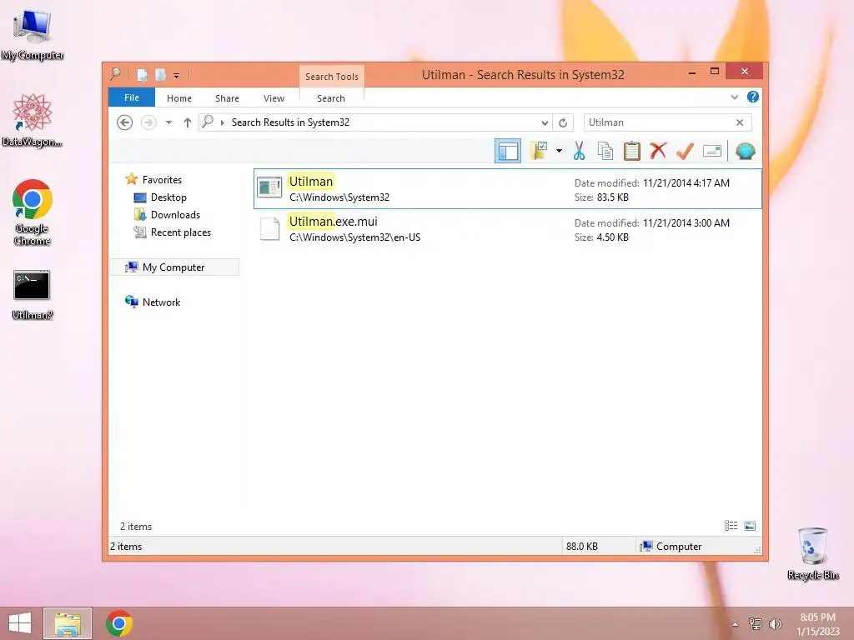Click the Paste clipboard icon
The height and width of the screenshot is (640, 854).
coord(632,151)
